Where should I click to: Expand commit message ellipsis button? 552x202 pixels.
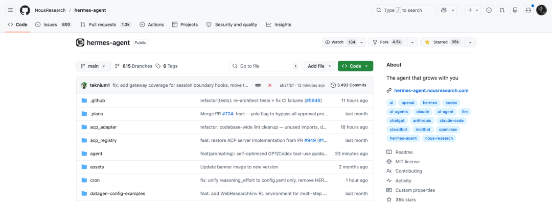258,85
